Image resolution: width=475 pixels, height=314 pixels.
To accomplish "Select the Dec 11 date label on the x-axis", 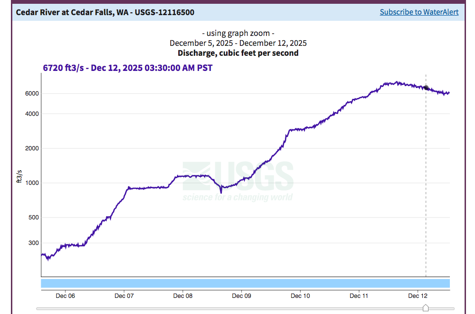I will pyautogui.click(x=359, y=296).
